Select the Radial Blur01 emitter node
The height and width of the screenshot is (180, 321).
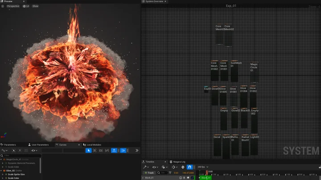pos(245,145)
